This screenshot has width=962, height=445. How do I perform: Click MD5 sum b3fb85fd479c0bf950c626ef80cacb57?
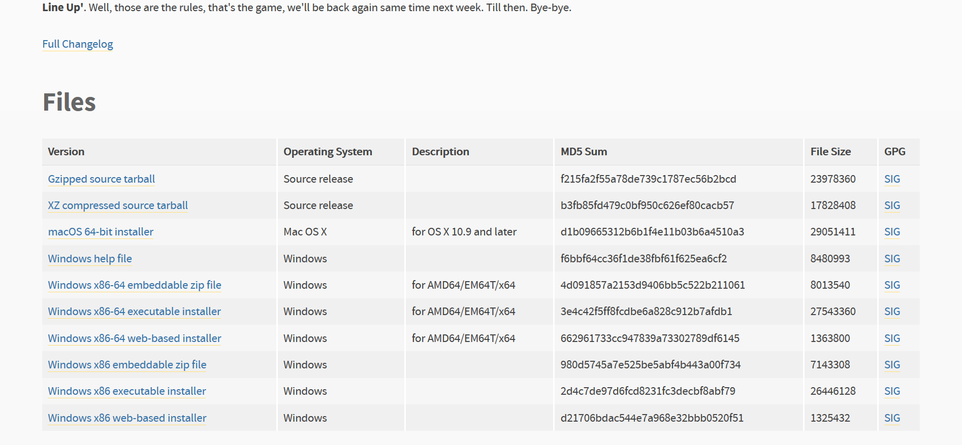pyautogui.click(x=647, y=206)
